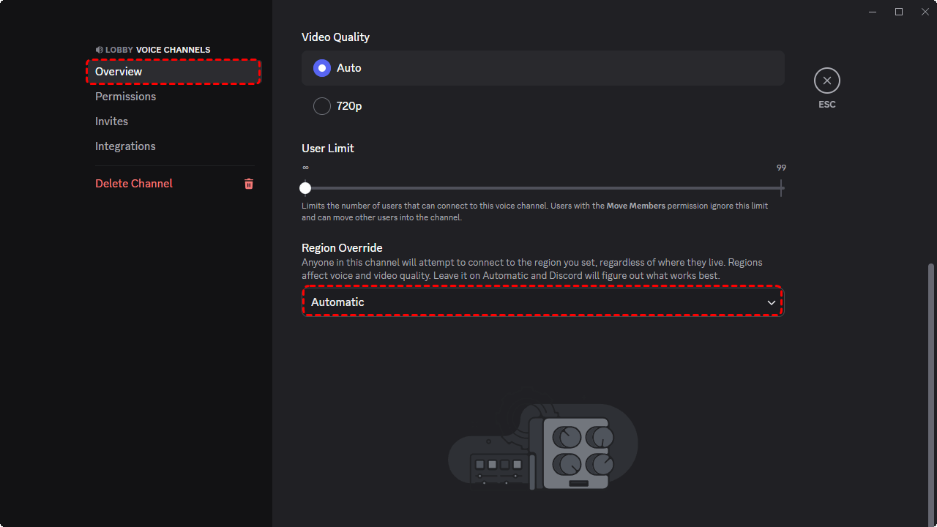This screenshot has width=937, height=527.
Task: Click the trash can icon beside Delete Channel
Action: click(249, 184)
